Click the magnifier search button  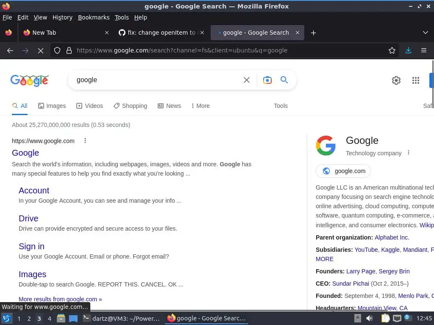click(284, 80)
